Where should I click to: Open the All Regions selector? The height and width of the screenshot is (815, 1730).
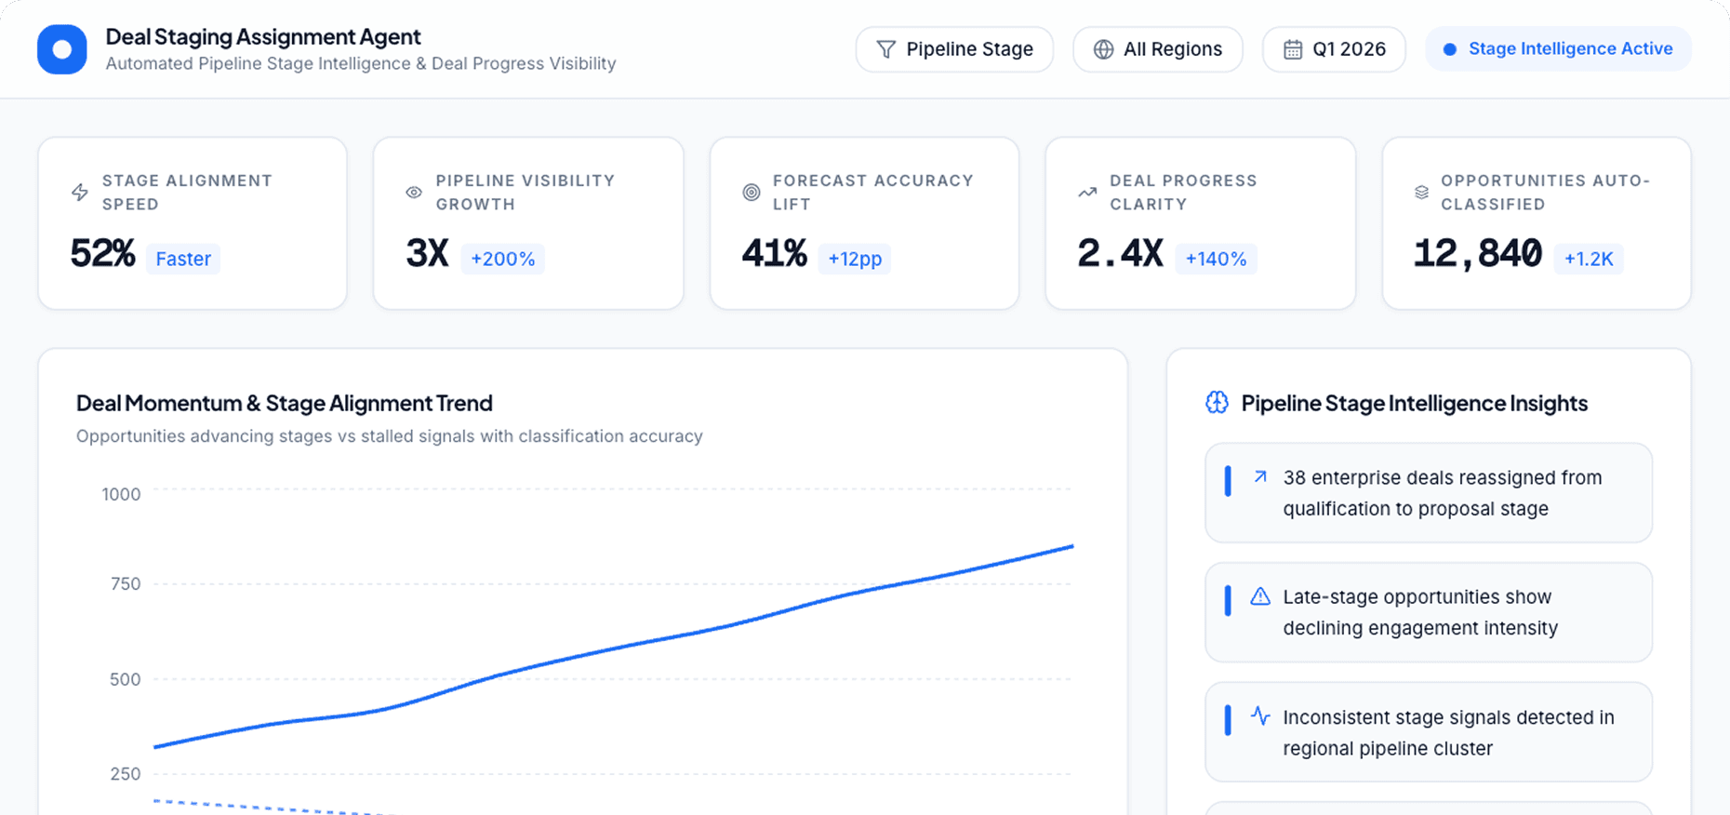pos(1158,49)
